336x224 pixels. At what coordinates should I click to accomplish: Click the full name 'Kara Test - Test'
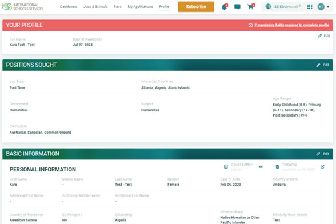(x=22, y=45)
